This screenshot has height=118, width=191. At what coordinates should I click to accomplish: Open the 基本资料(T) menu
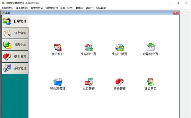point(22,8)
